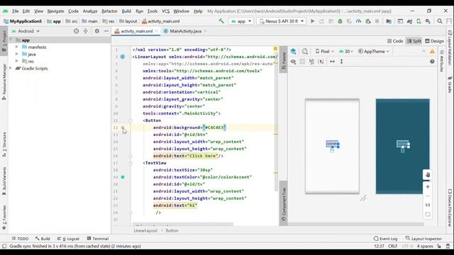
Task: Open the Android project view dropdown
Action: coord(26,31)
